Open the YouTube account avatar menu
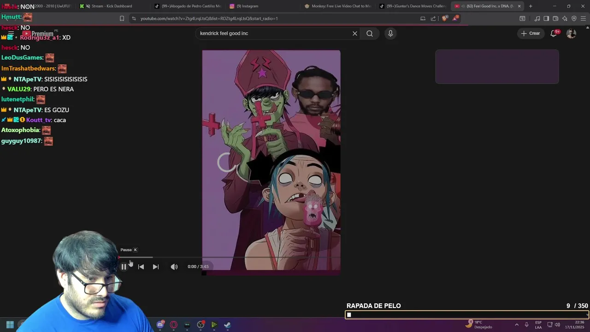Image resolution: width=590 pixels, height=332 pixels. [x=571, y=33]
